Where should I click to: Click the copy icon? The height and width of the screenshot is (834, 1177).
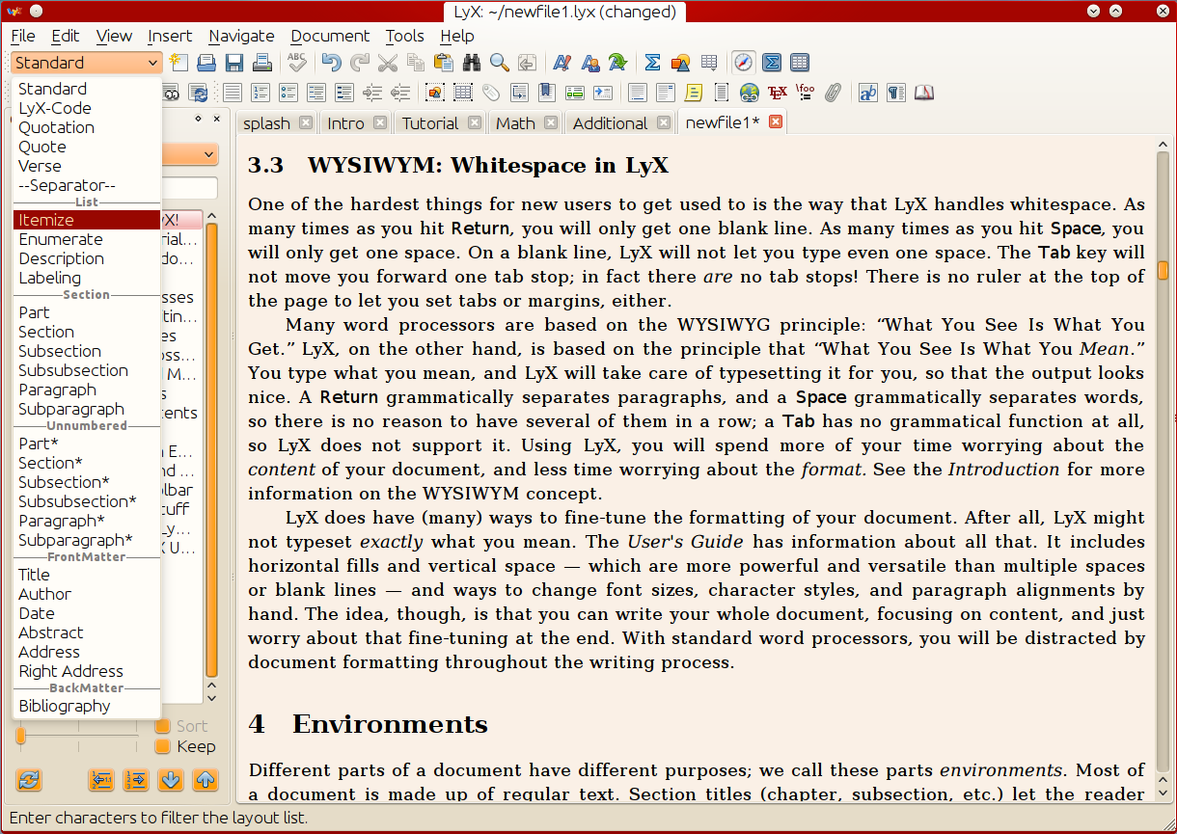pyautogui.click(x=416, y=63)
